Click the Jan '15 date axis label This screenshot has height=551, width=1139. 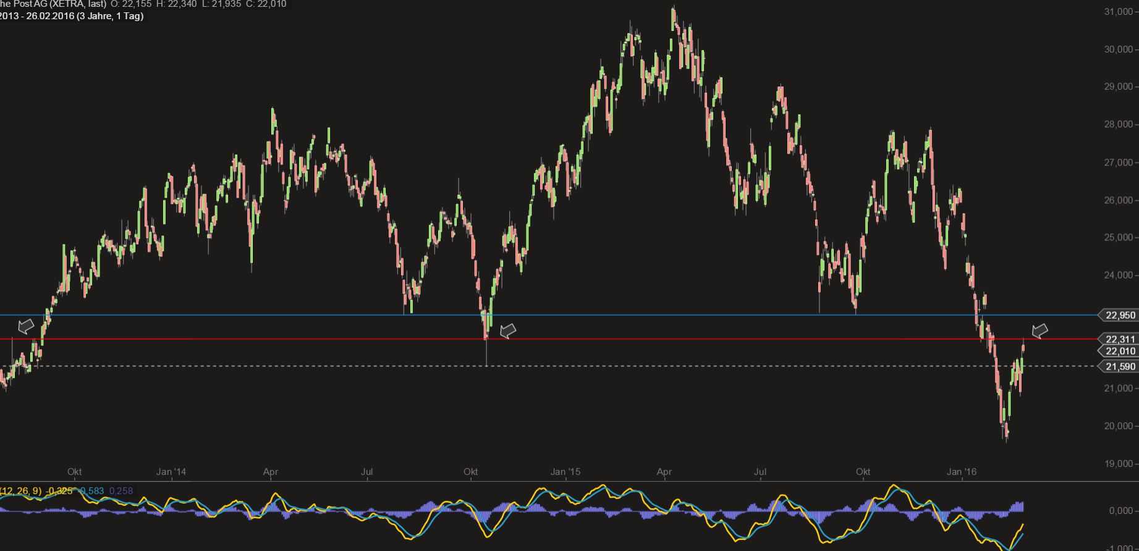[x=566, y=472]
